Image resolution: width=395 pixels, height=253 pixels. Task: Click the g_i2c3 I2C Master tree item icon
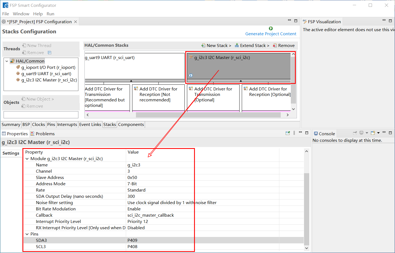coord(18,80)
